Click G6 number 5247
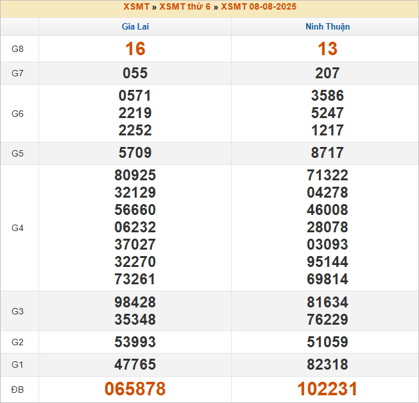419x403 pixels. (x=328, y=113)
